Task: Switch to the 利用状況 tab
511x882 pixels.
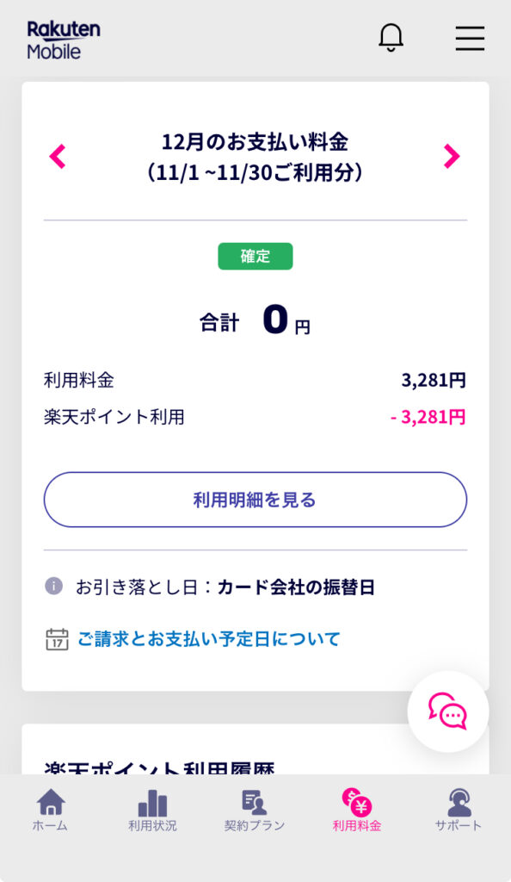Action: tap(152, 810)
